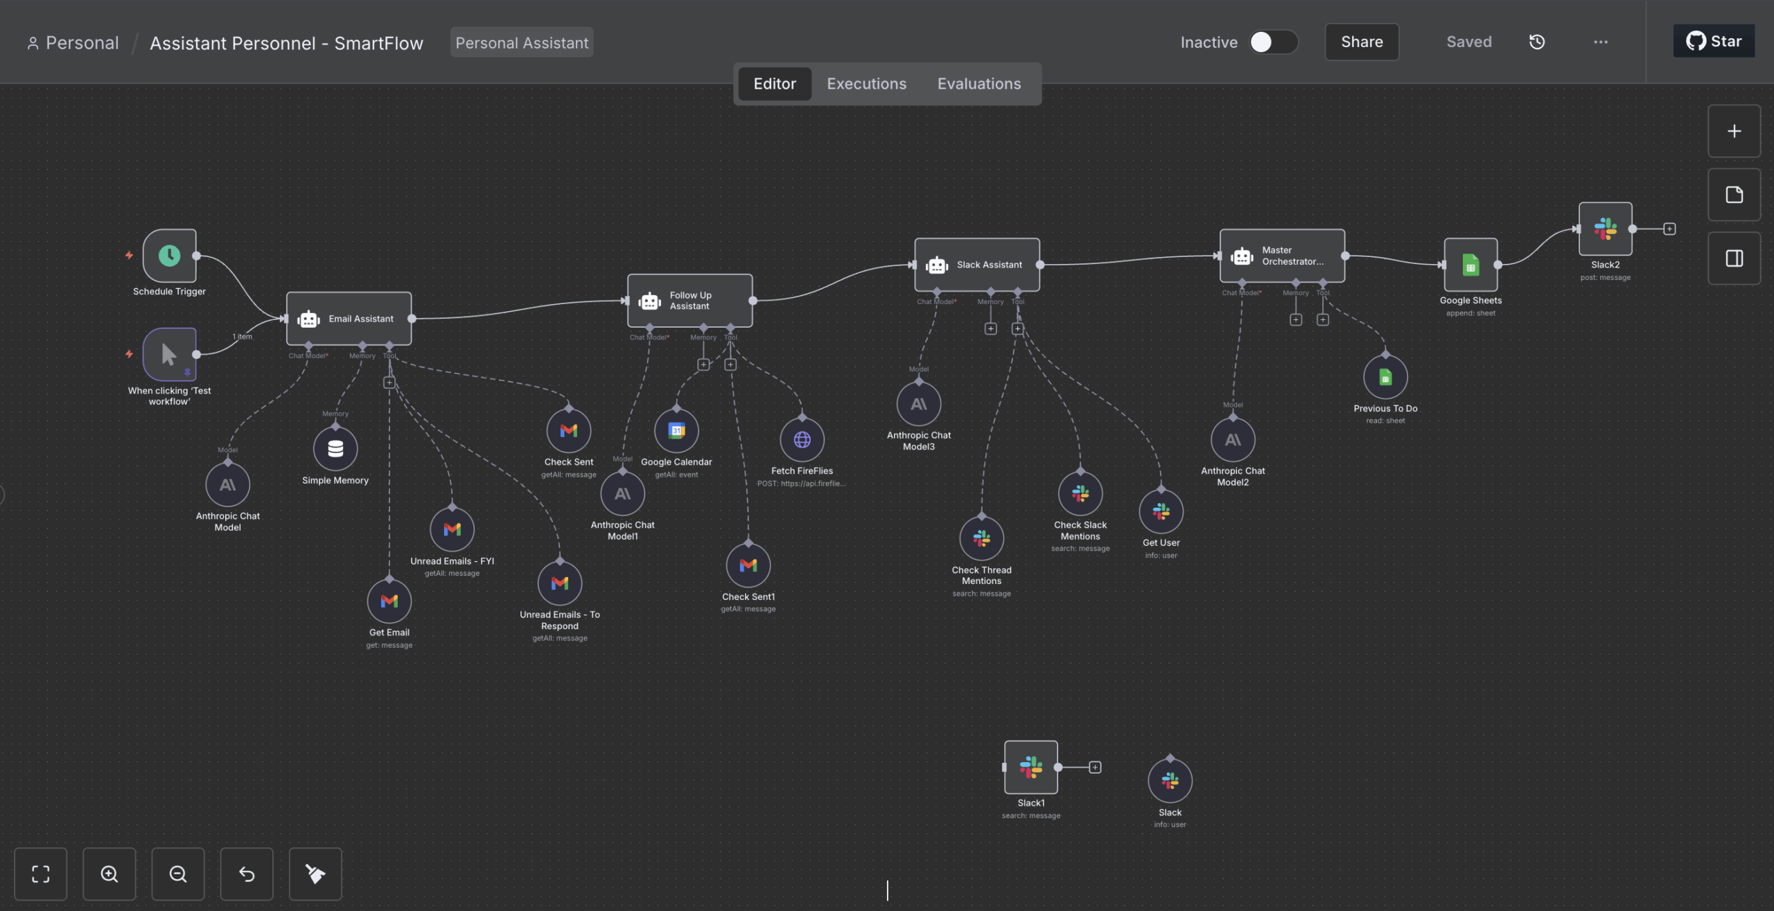
Task: Switch to the Evaluations tab
Action: (x=978, y=84)
